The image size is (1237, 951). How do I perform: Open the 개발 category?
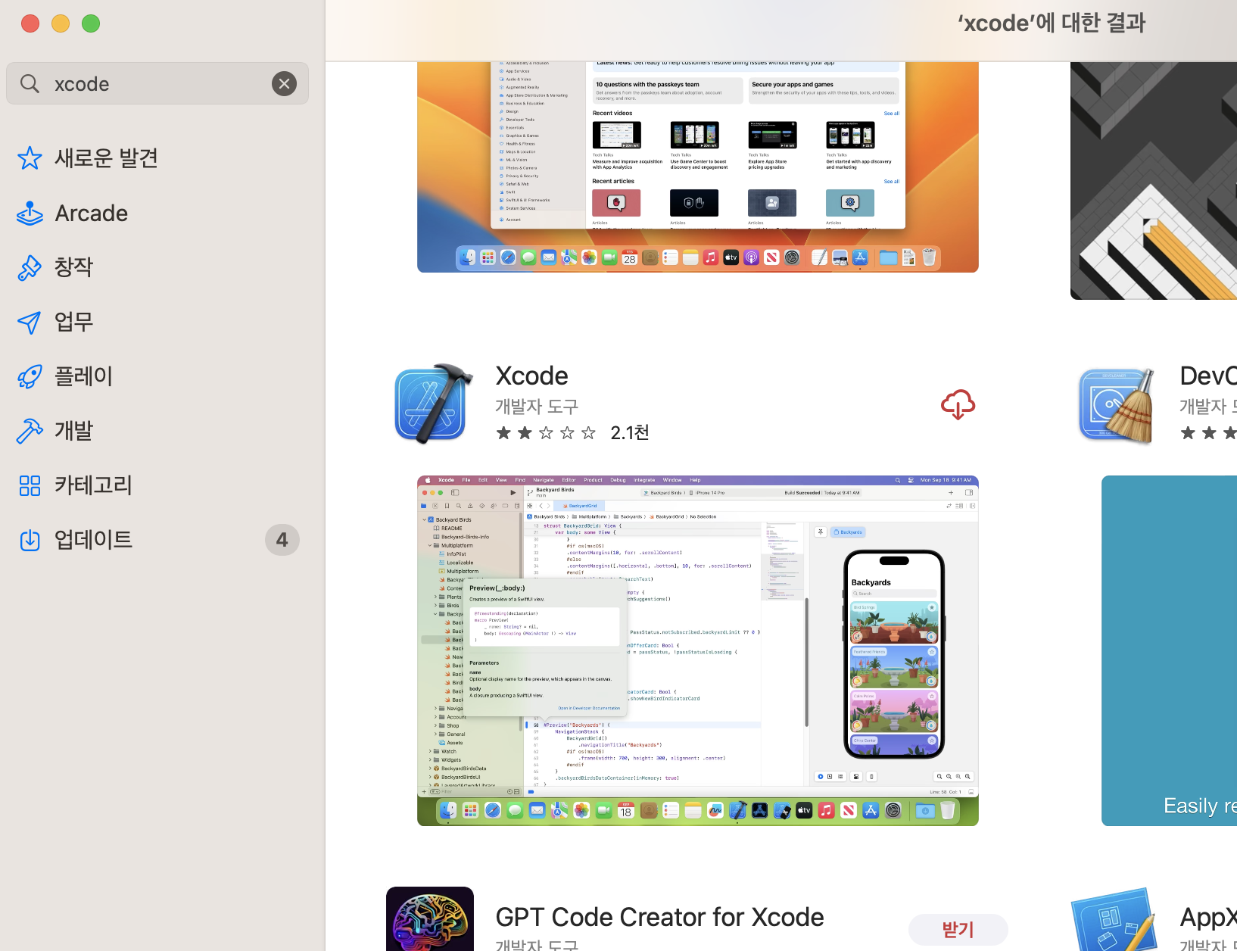[73, 431]
